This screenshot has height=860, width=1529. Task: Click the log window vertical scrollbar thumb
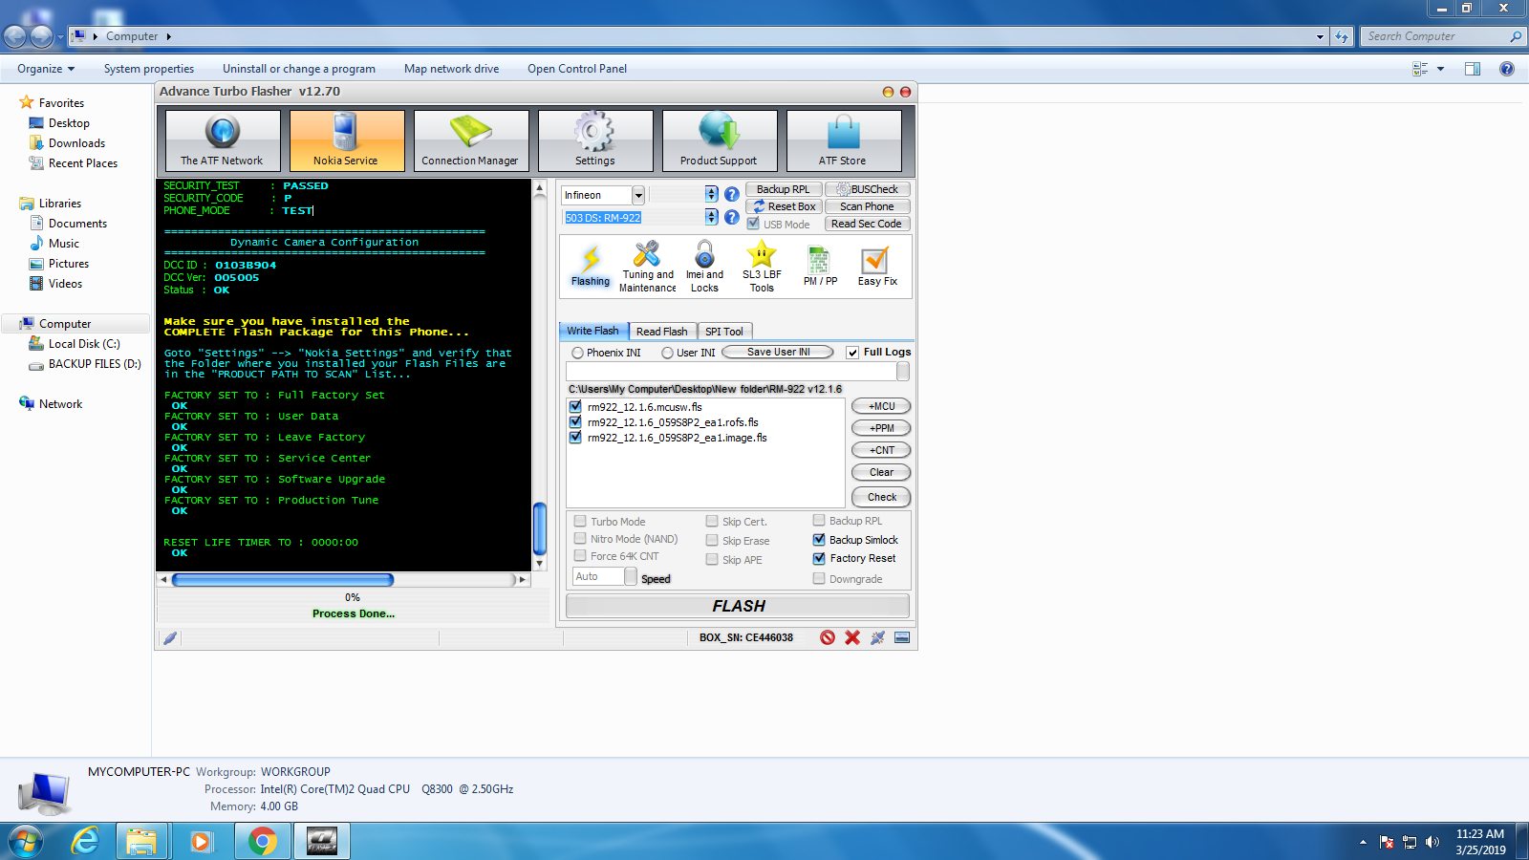[x=540, y=528]
